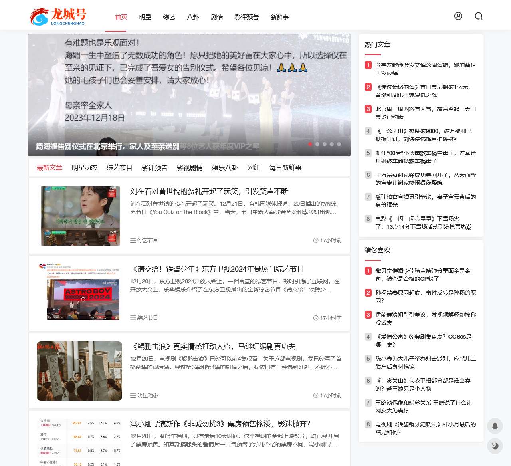The width and height of the screenshot is (511, 466).
Task: Open recommended article 孙杨禁赛原因起底
Action: pyautogui.click(x=426, y=297)
